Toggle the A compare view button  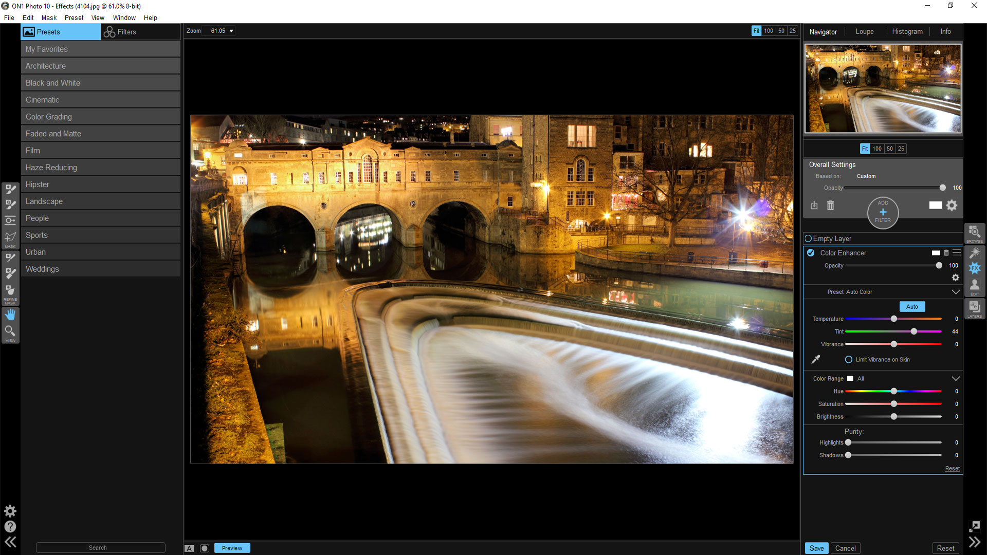tap(189, 548)
